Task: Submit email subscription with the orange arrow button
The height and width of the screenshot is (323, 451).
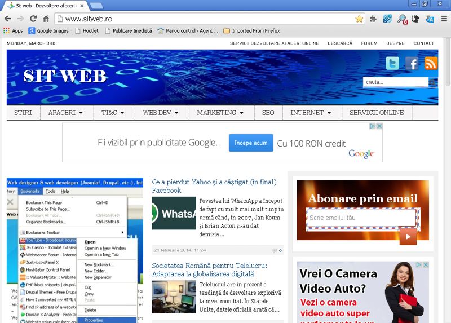Action: pyautogui.click(x=408, y=236)
